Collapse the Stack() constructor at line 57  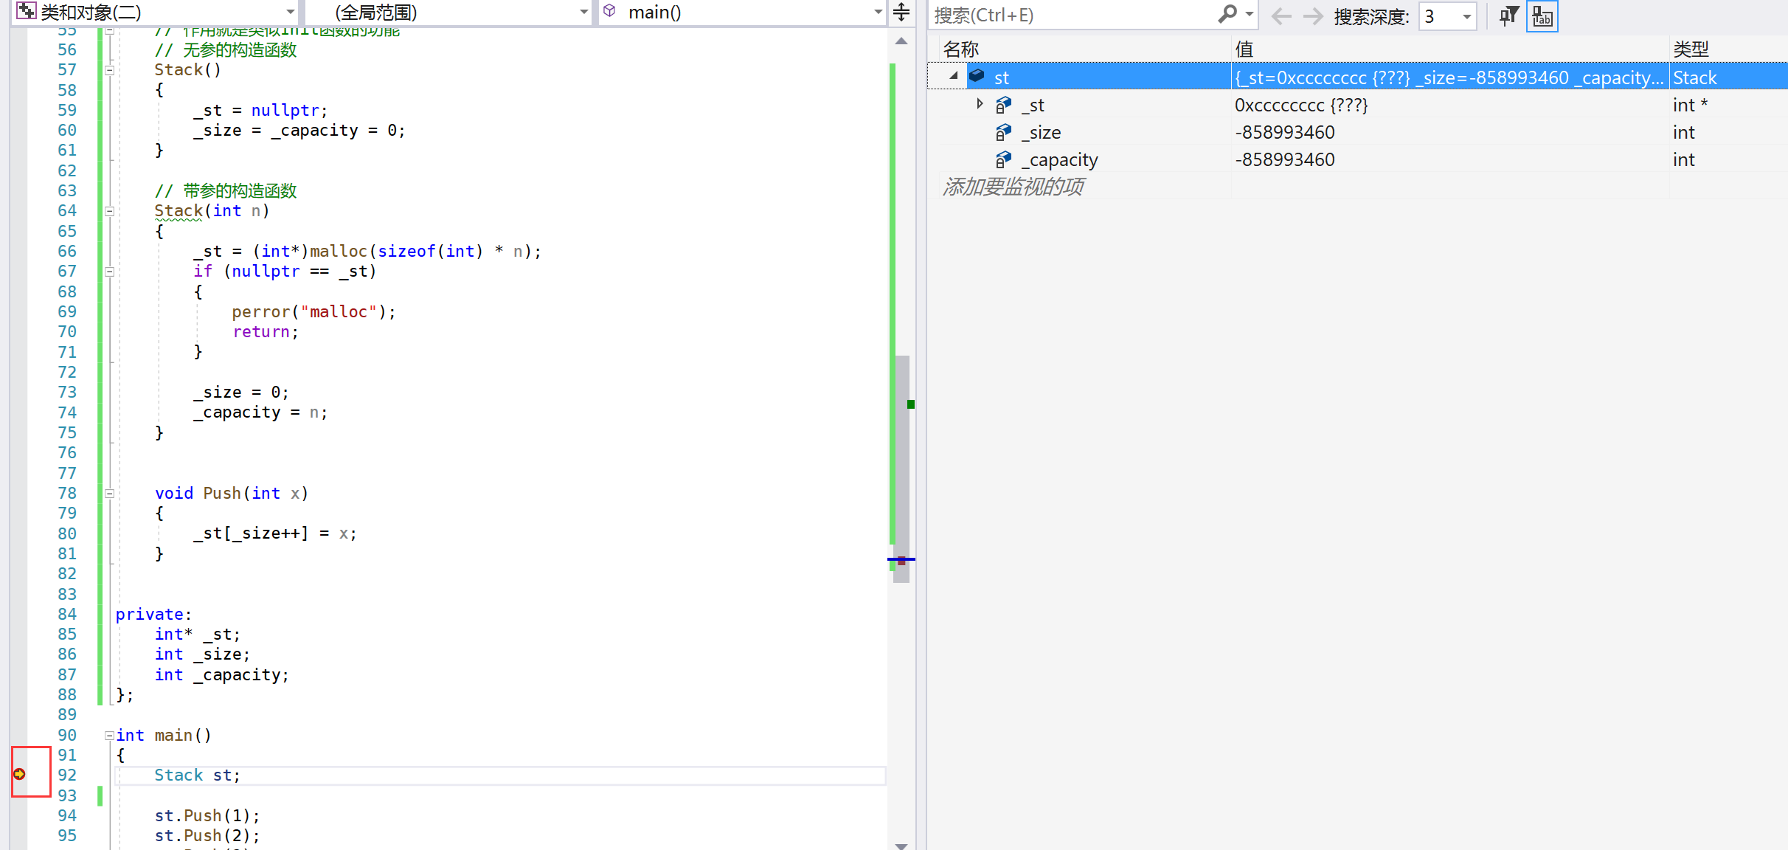pos(110,71)
